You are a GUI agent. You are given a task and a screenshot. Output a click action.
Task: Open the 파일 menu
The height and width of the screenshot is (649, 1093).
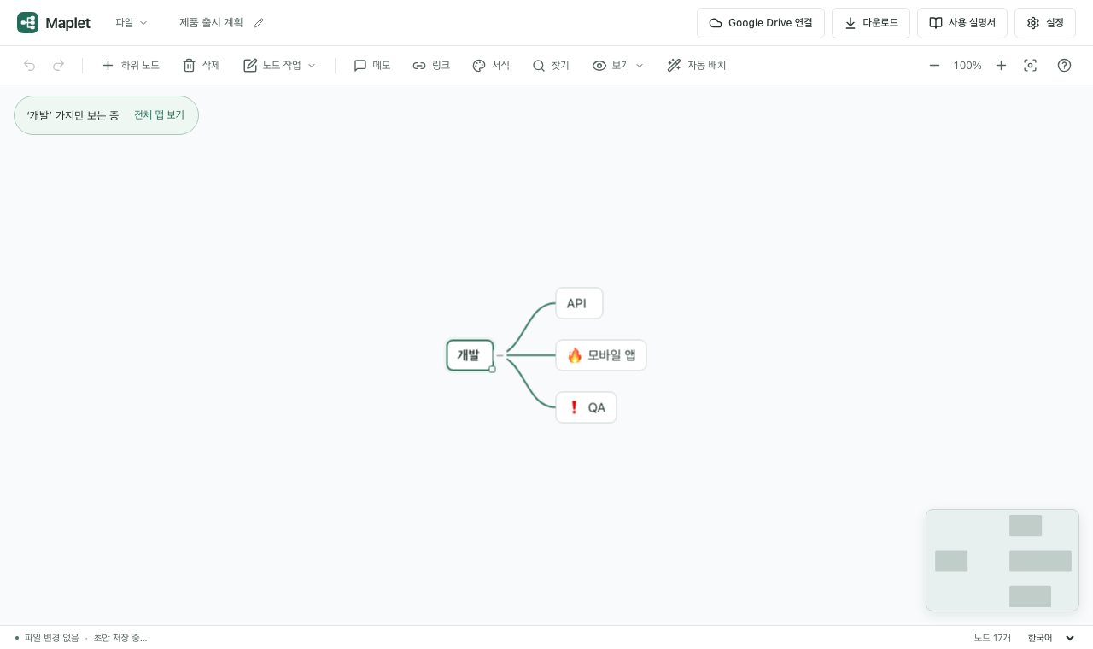(x=132, y=23)
